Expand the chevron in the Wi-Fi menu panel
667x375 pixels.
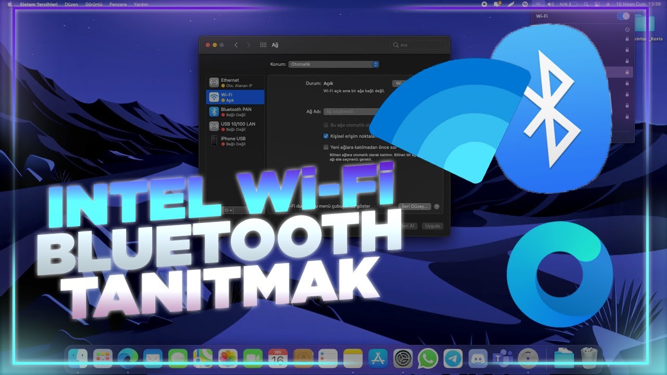[x=627, y=30]
